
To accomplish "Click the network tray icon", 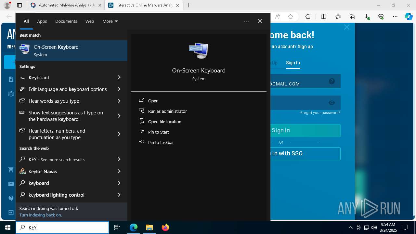I will click(366, 227).
